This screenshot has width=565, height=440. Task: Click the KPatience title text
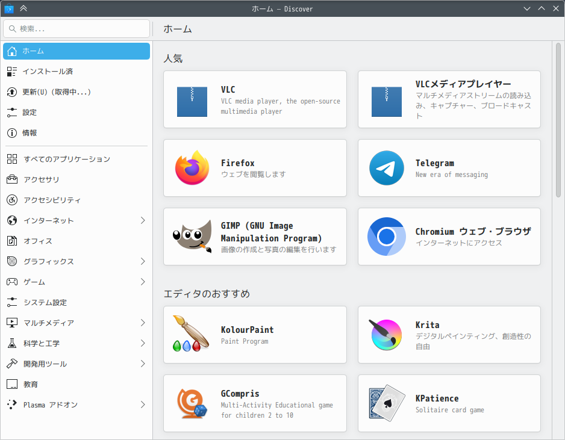(437, 398)
